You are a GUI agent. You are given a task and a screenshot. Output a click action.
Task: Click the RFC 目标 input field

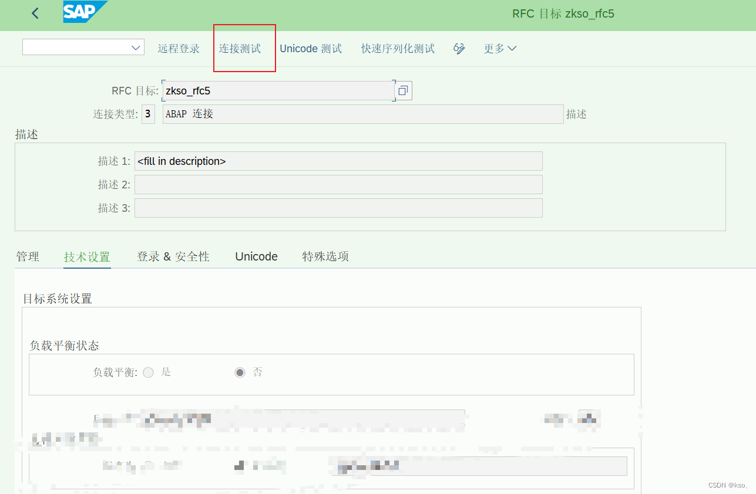tap(278, 91)
